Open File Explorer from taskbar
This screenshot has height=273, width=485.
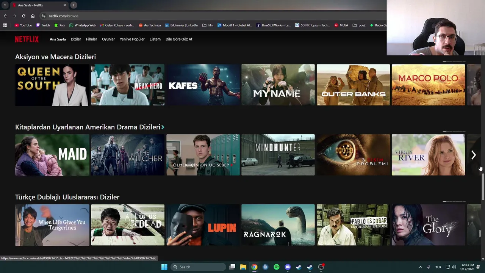pyautogui.click(x=243, y=267)
